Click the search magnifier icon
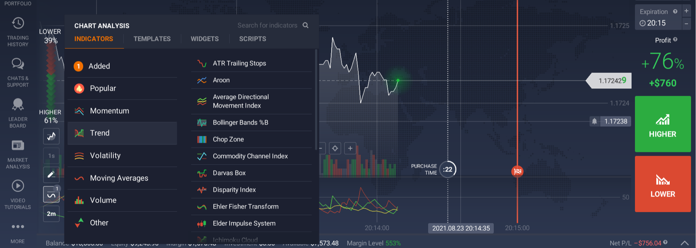696x248 pixels. pyautogui.click(x=306, y=25)
